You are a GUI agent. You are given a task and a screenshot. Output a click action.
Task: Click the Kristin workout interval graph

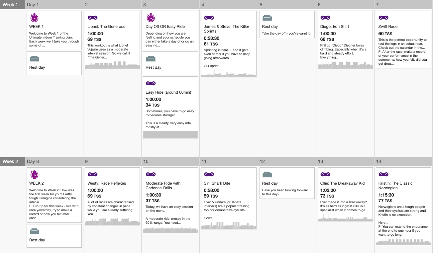tap(403, 242)
